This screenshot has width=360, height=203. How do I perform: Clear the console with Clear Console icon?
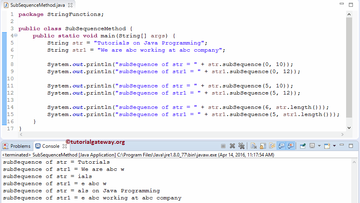(254, 146)
